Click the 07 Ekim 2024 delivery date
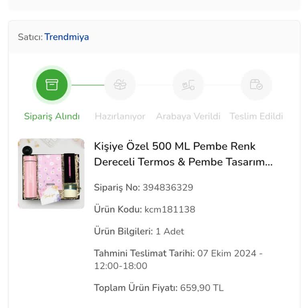Image resolution: width=308 pixels, height=308 pixels. point(230,253)
